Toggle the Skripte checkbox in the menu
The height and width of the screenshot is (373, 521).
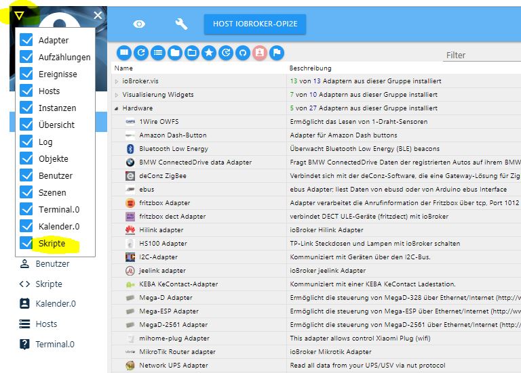coord(26,243)
